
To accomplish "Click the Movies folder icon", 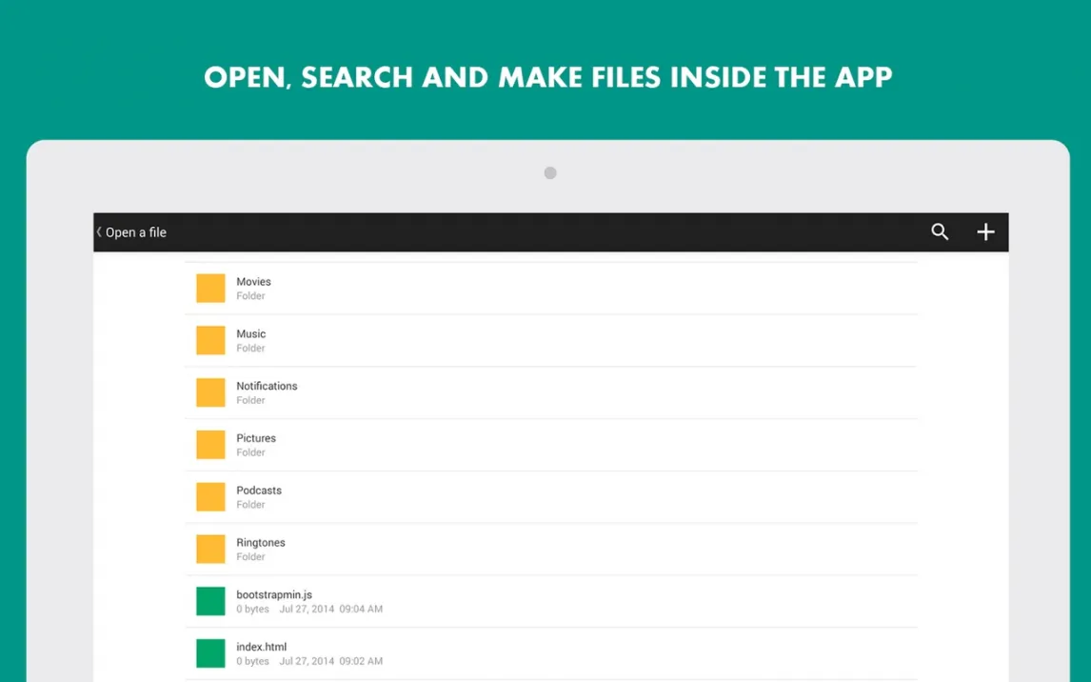I will [210, 289].
